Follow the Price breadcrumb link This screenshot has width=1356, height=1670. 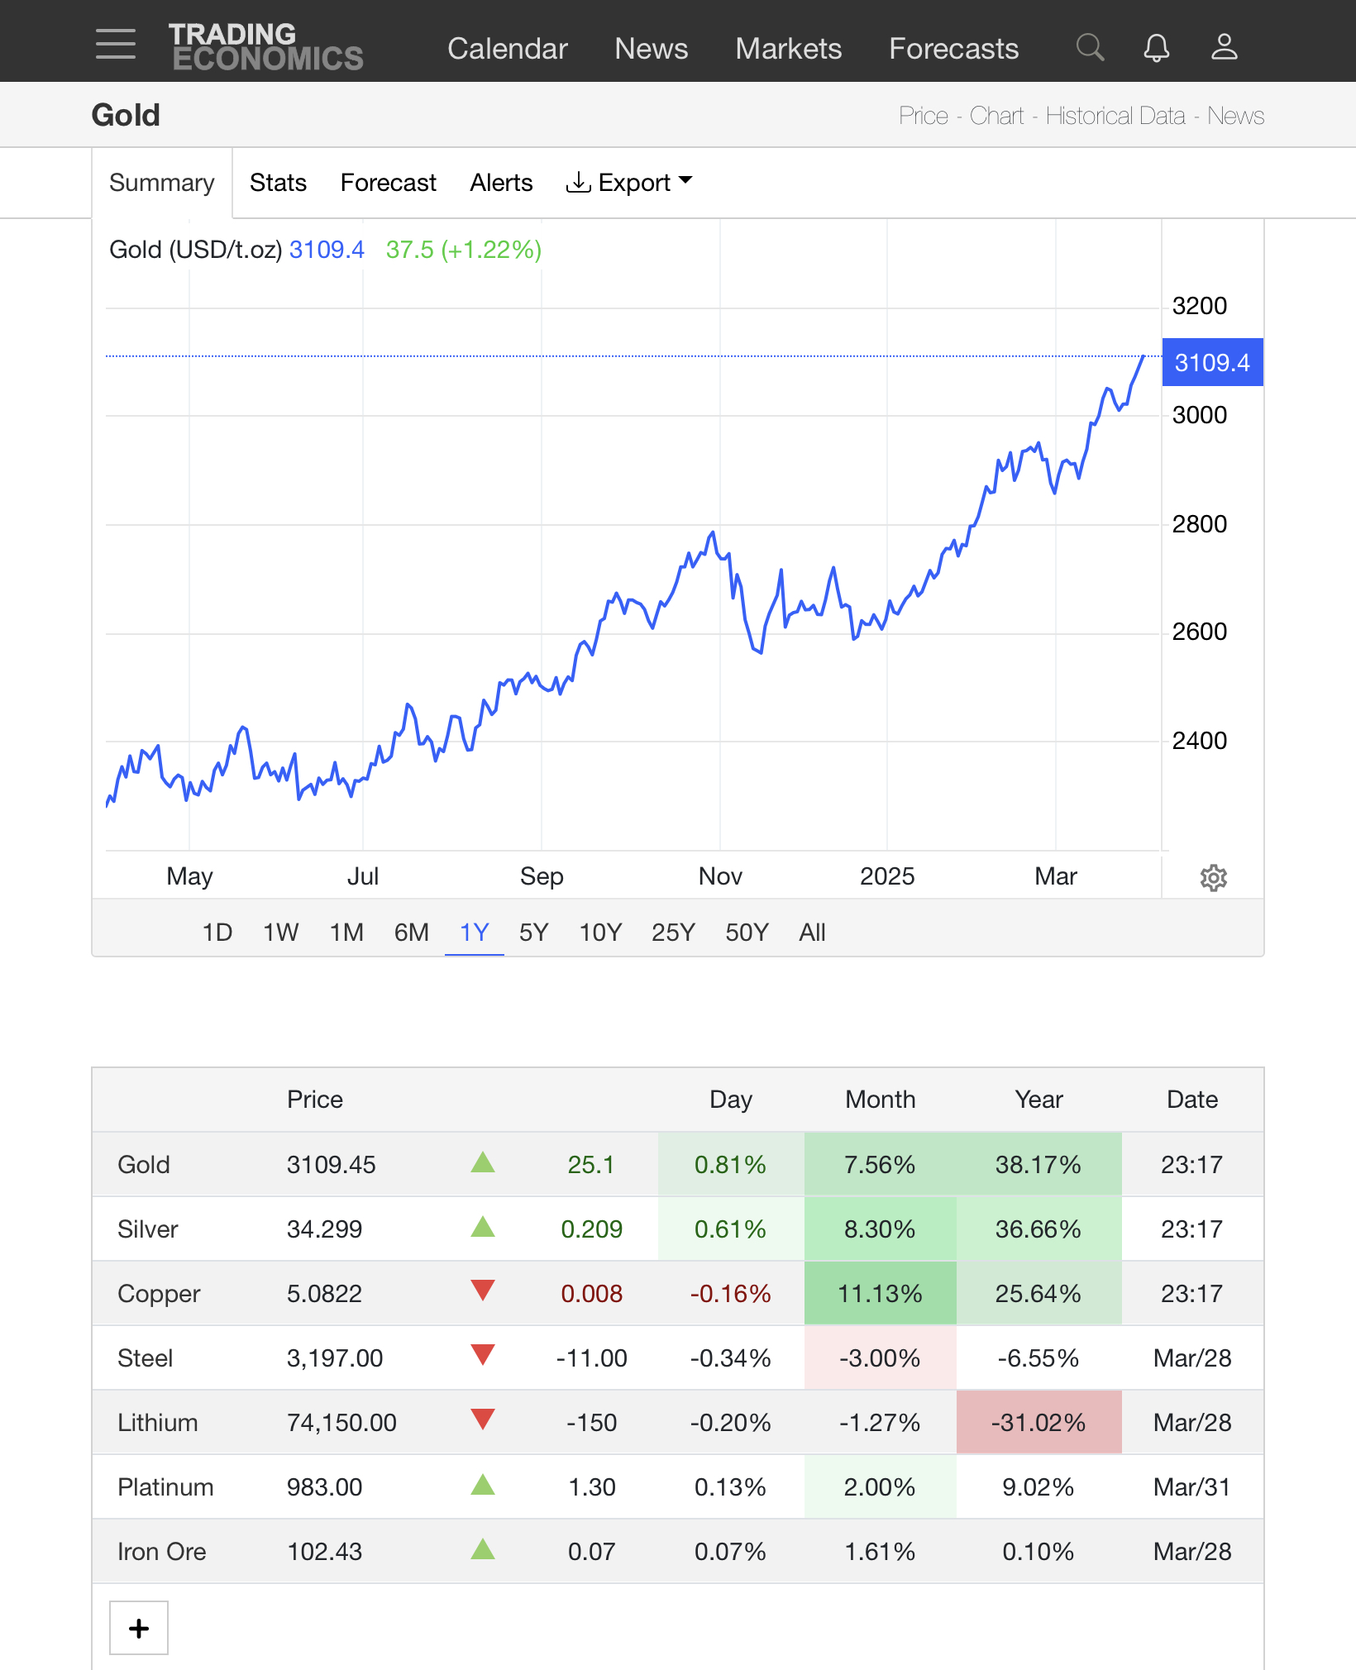pos(924,116)
